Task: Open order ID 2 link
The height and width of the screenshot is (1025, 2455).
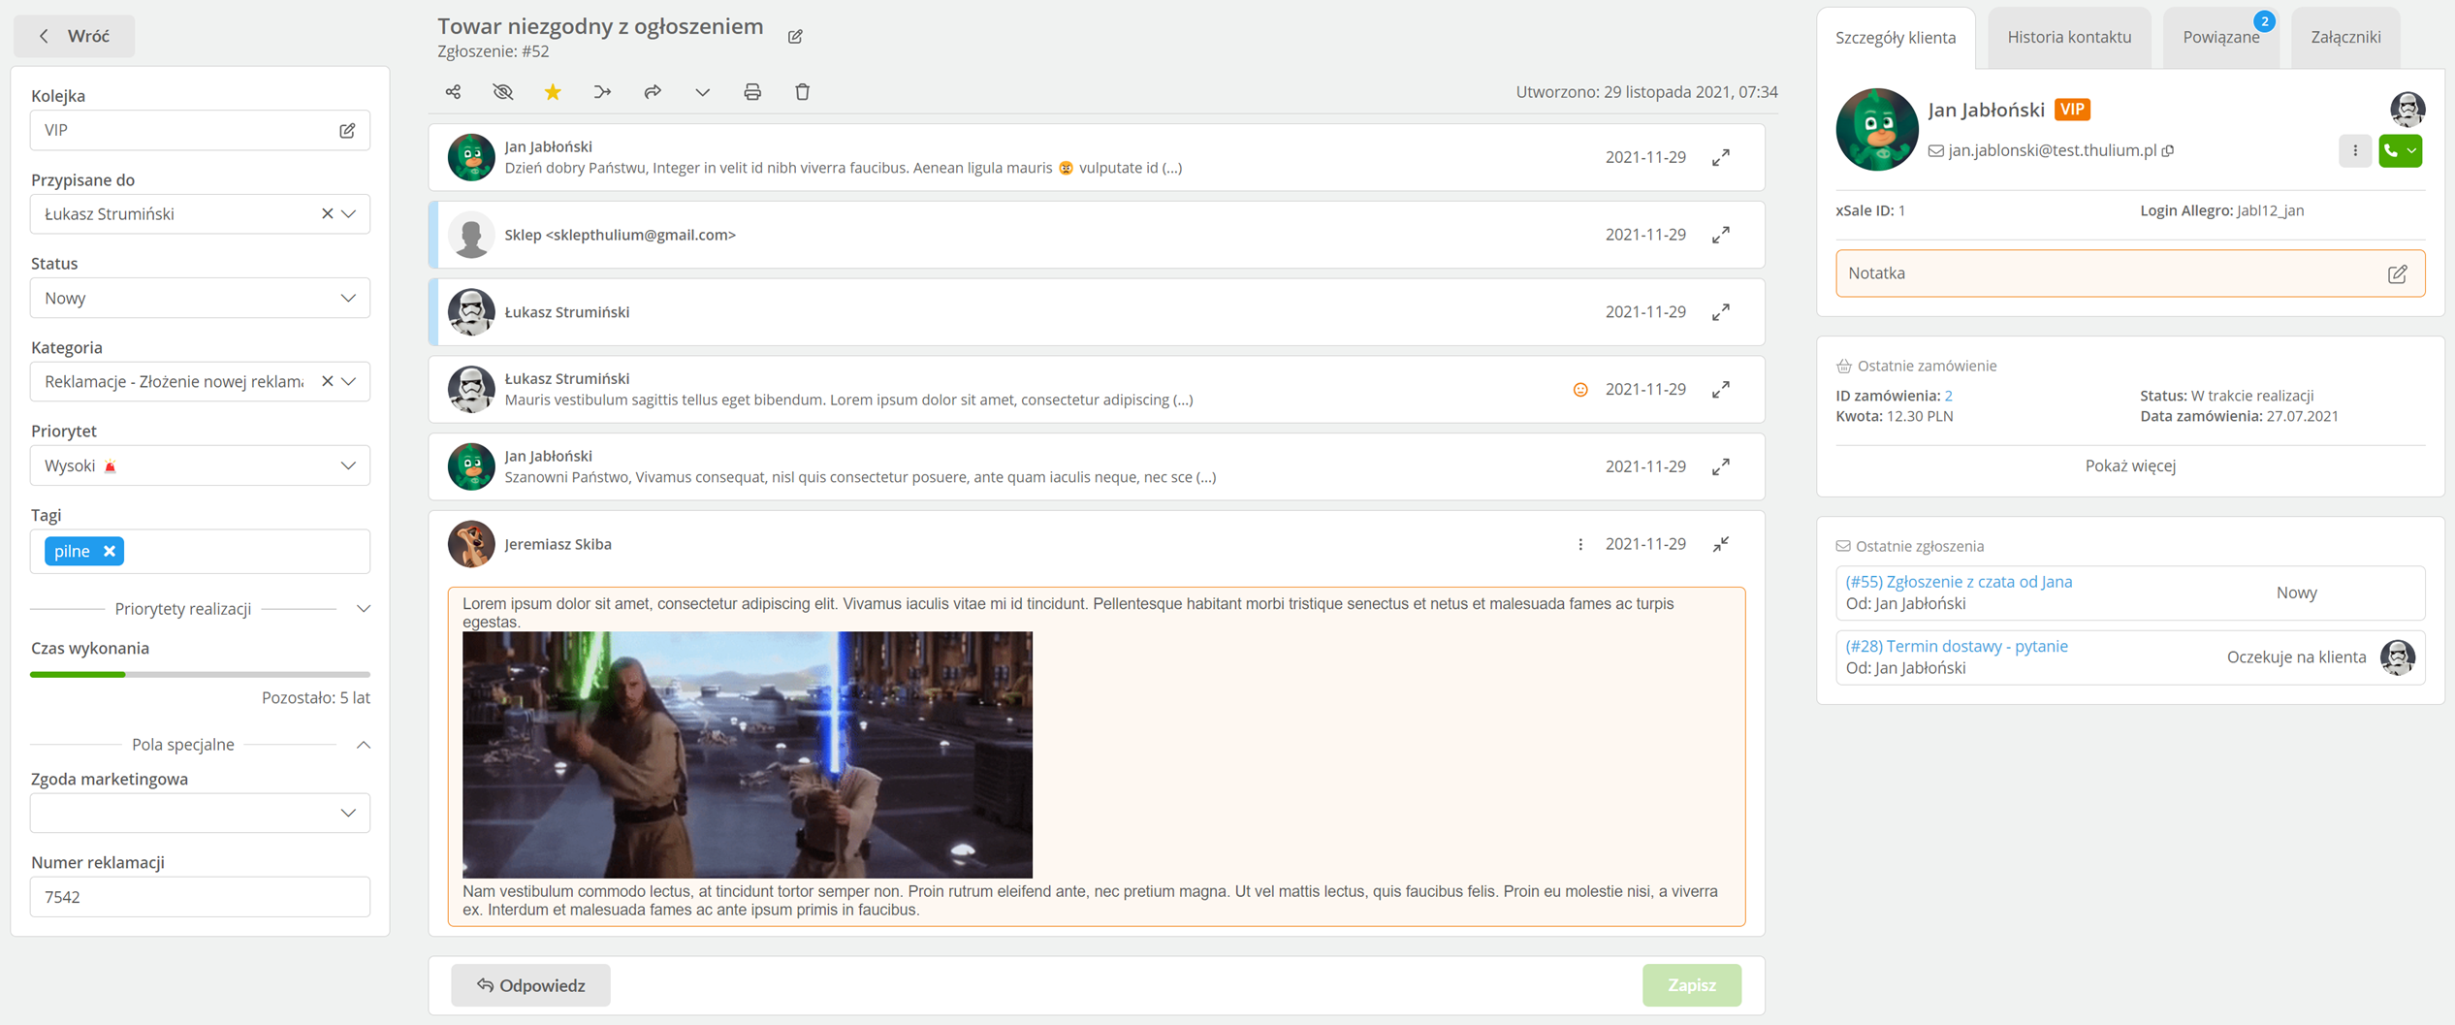Action: coord(1948,396)
